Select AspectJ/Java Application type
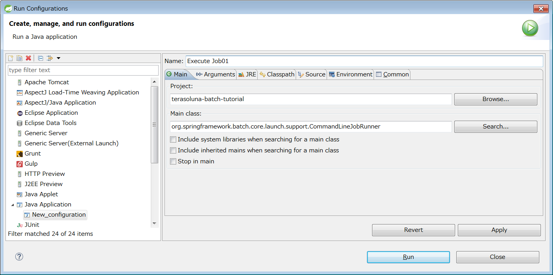Viewport: 553px width, 275px height. coord(60,103)
